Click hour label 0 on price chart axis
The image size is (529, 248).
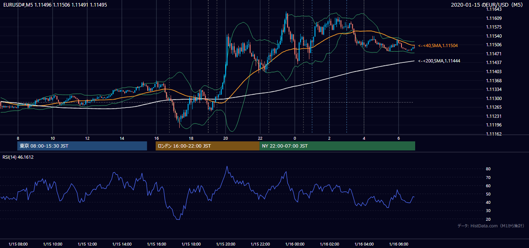click(x=295, y=138)
